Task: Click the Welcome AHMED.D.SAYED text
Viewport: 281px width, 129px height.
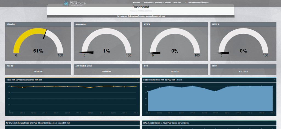Action: (141, 11)
